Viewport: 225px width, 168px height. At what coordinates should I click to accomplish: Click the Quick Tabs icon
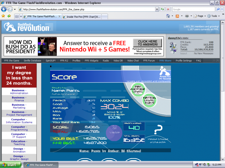[x=17, y=16]
